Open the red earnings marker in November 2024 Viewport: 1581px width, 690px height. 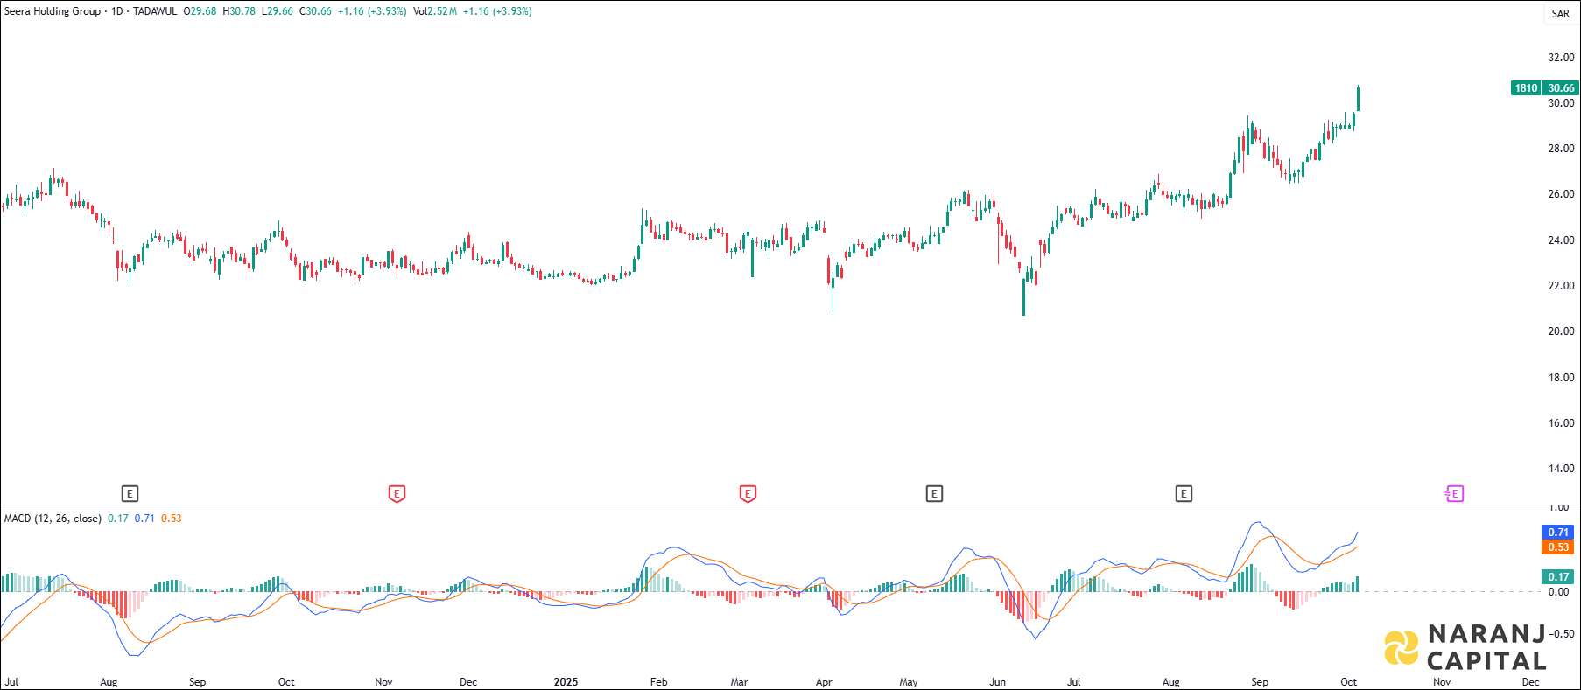[397, 494]
